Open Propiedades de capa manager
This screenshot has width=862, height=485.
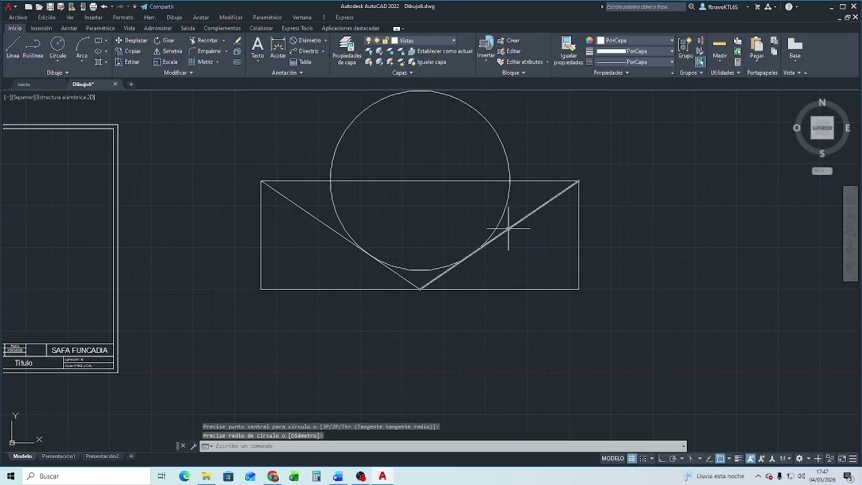pos(347,51)
